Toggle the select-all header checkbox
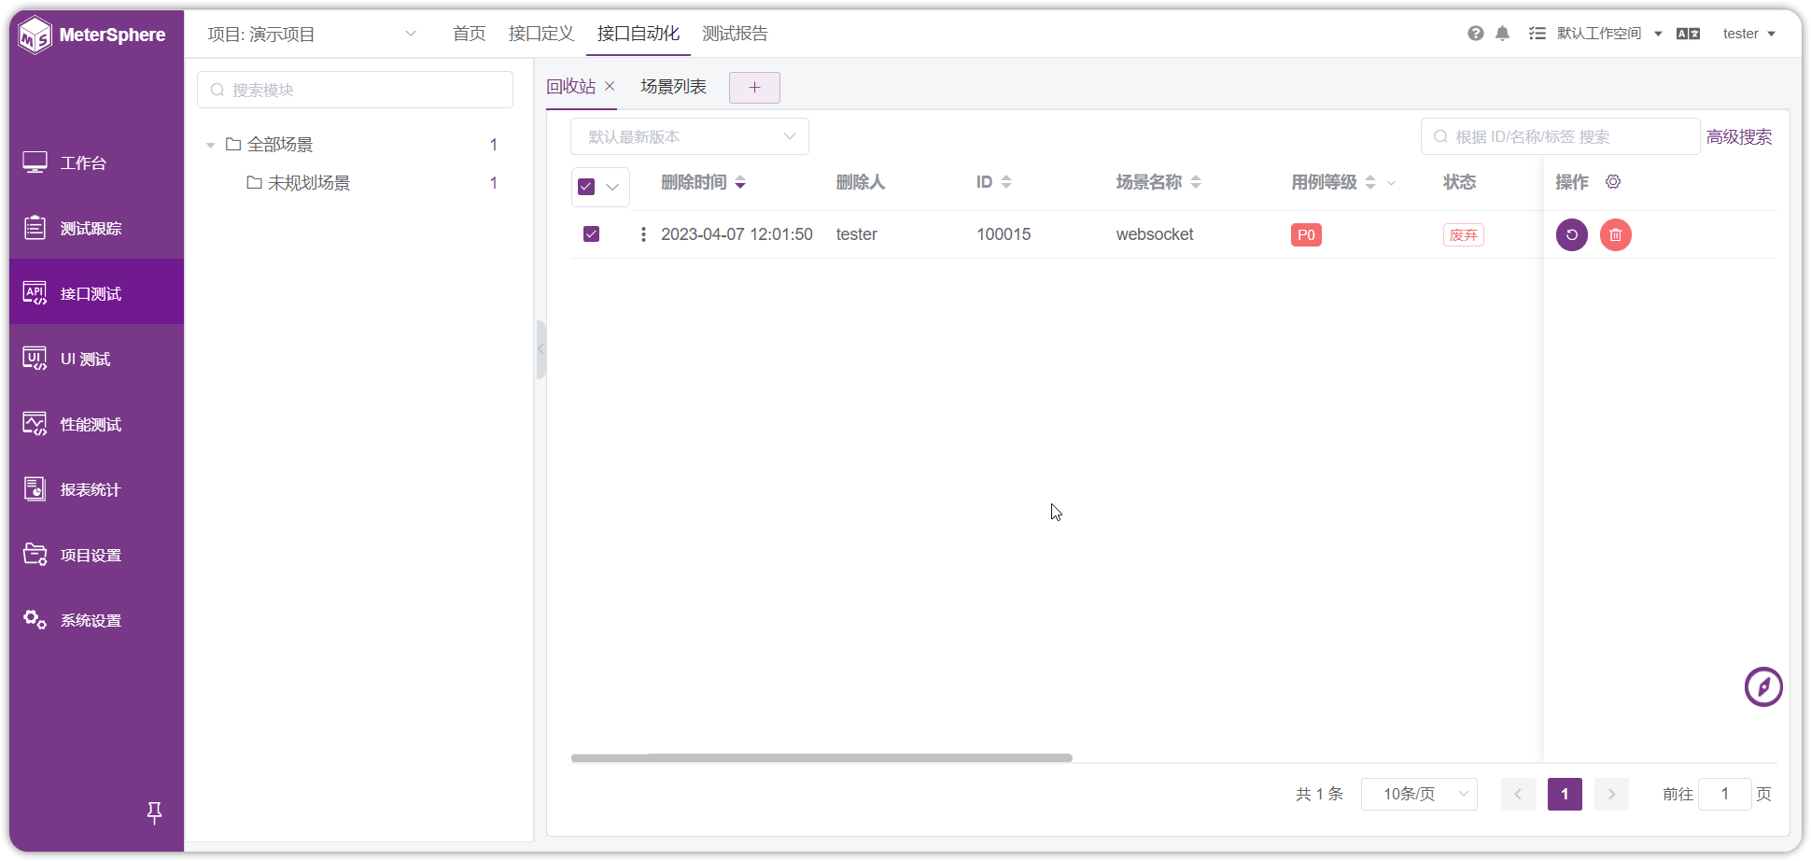Screen dimensions: 1811x861 (x=586, y=187)
